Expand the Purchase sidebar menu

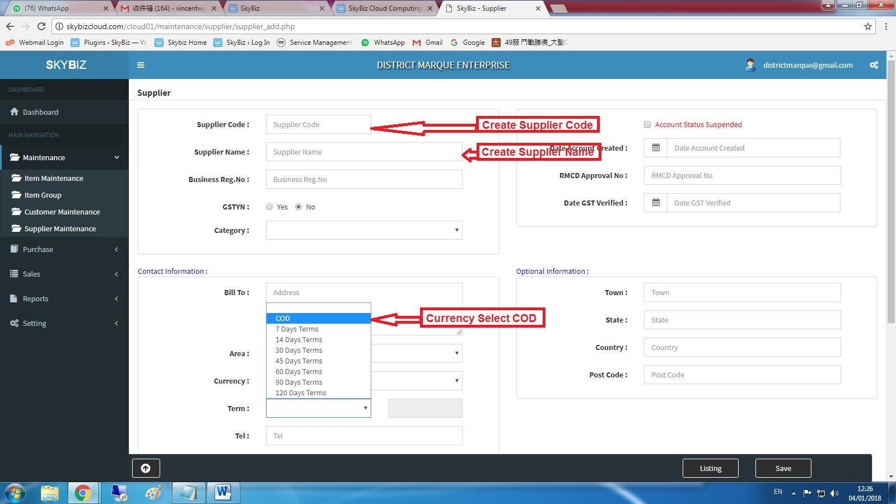[x=64, y=249]
